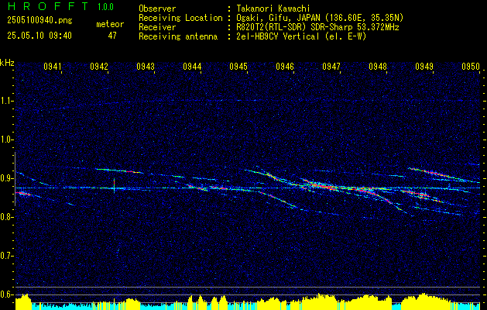Click time marker 0941
Image resolution: width=487 pixels, height=310 pixels.
pos(53,67)
